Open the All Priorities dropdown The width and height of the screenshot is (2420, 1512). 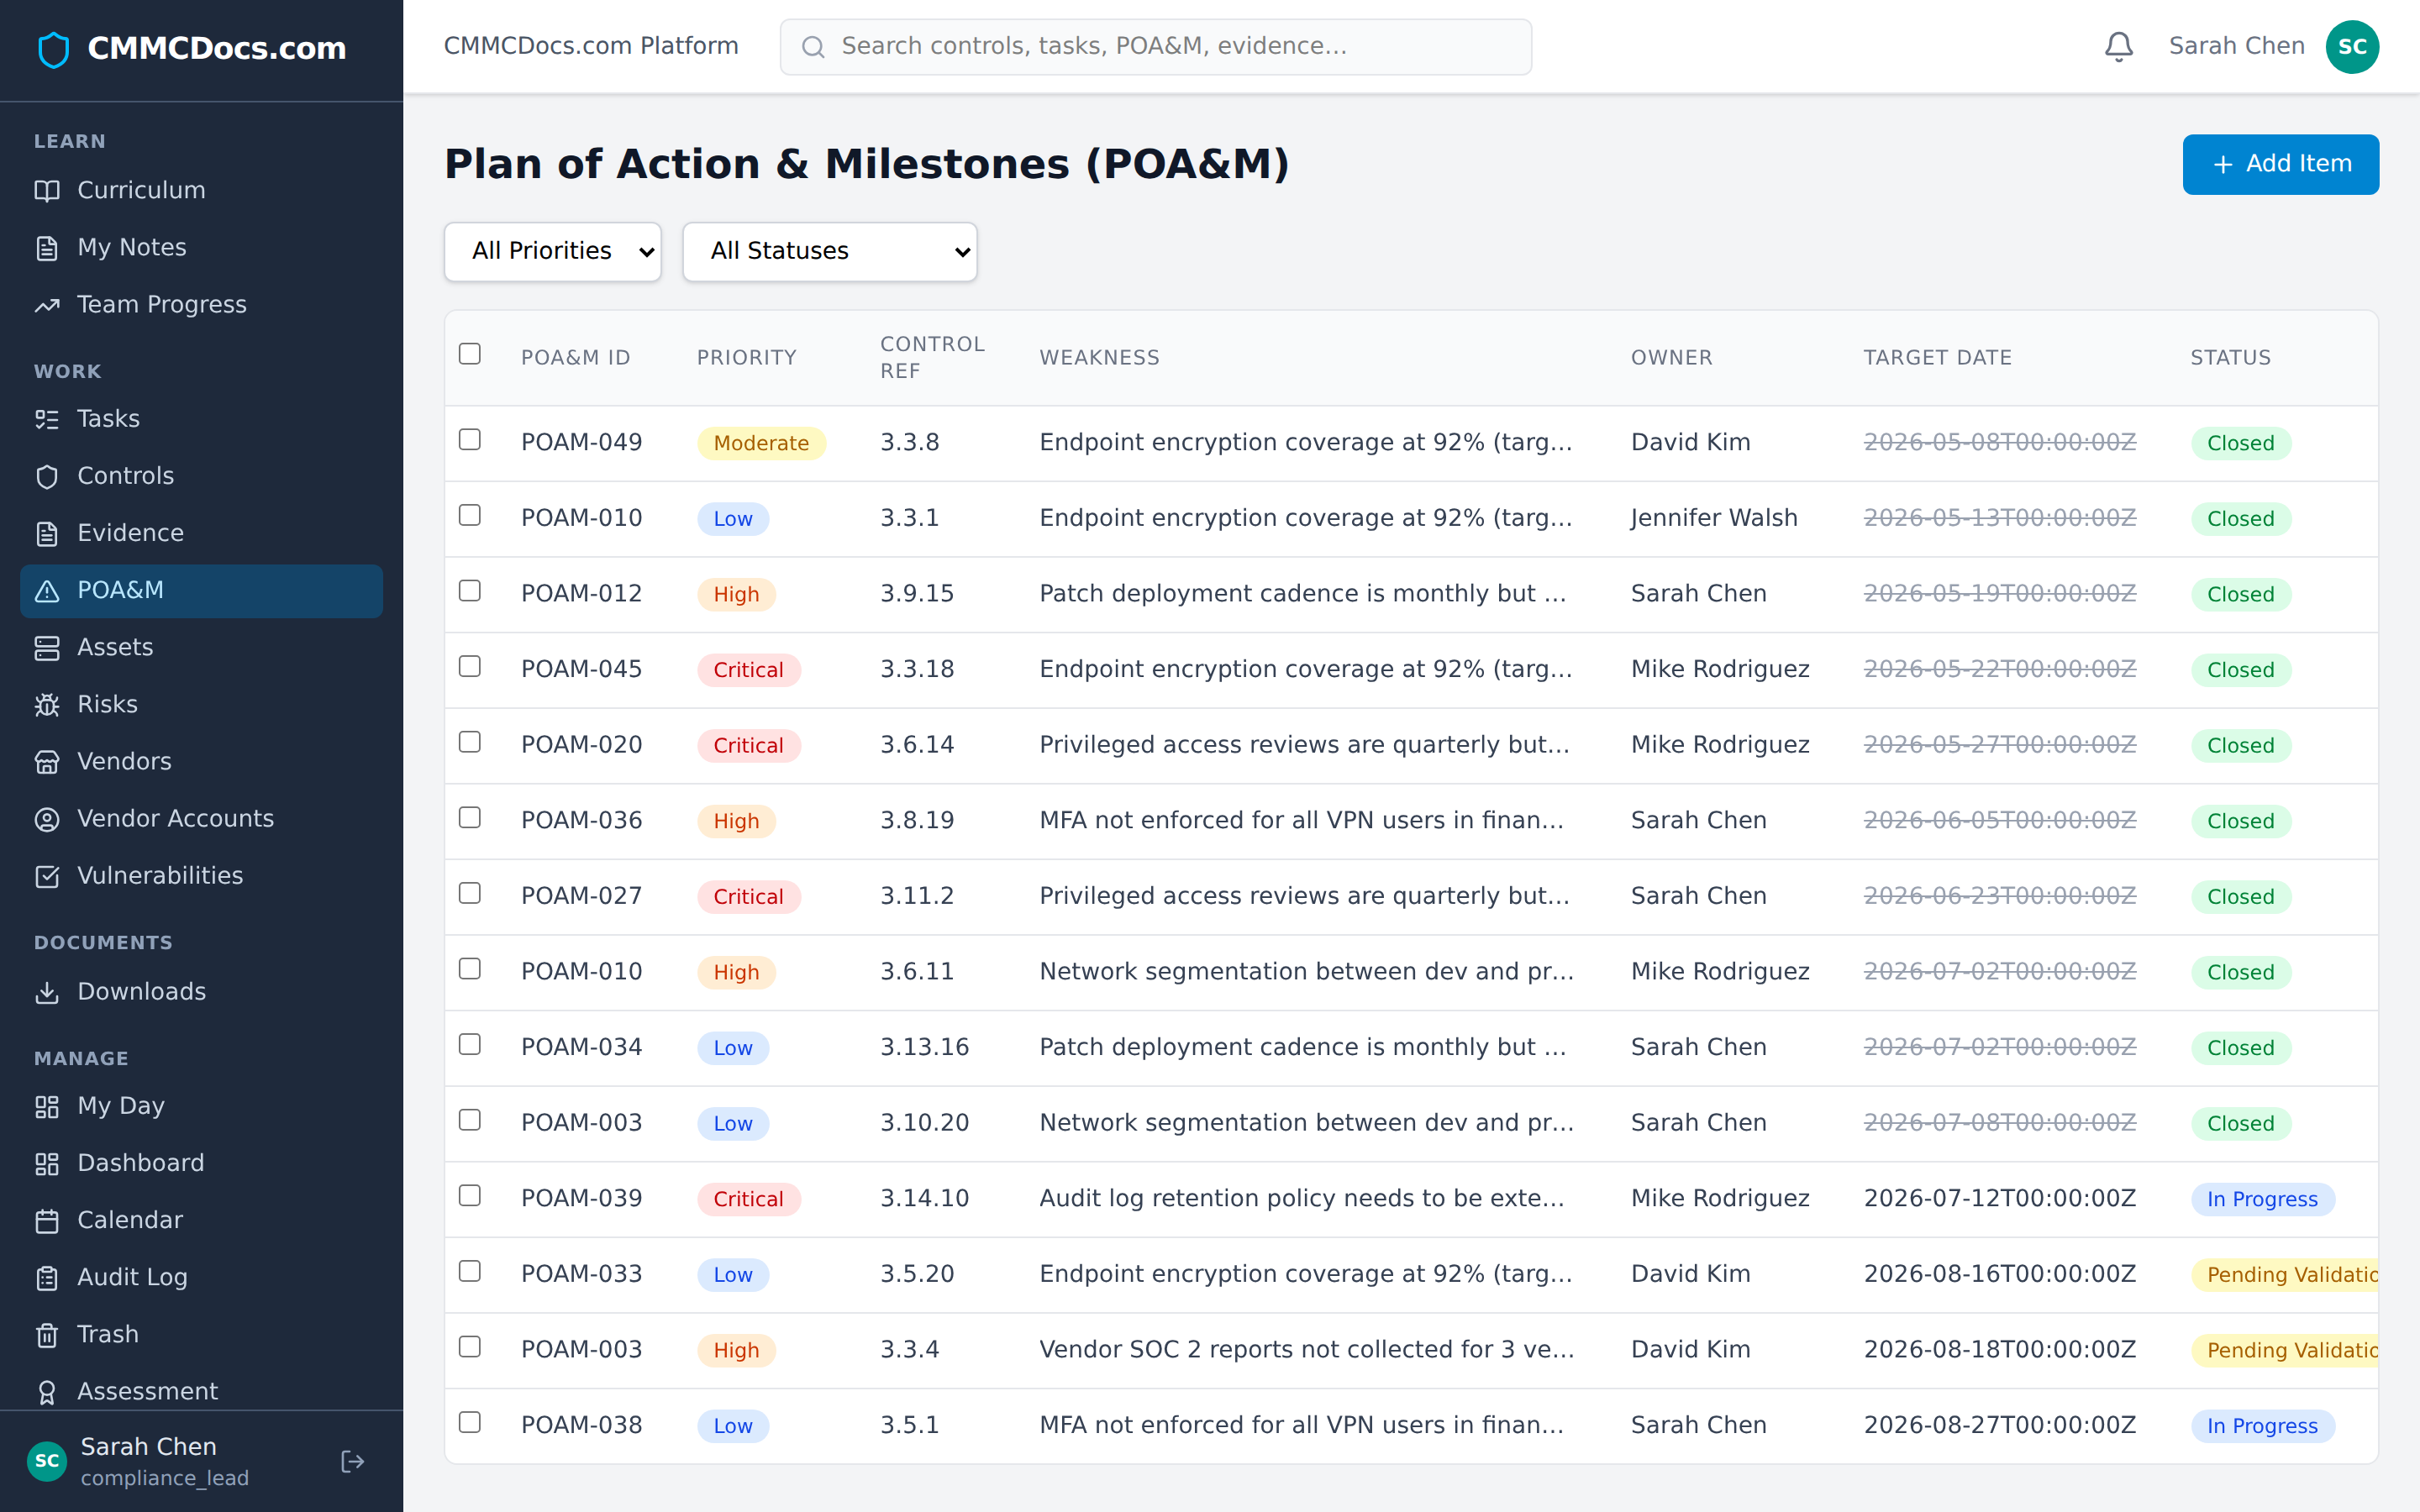point(552,251)
